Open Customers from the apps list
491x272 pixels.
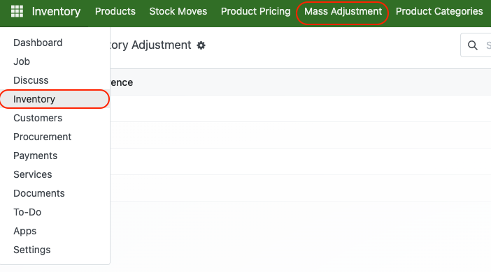tap(55, 118)
